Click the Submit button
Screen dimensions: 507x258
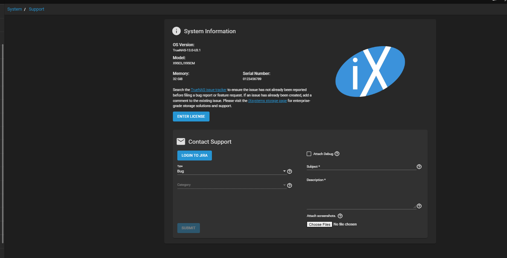(x=189, y=228)
